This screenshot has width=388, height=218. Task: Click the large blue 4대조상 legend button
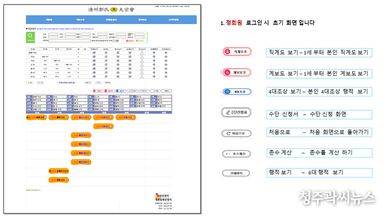237,91
